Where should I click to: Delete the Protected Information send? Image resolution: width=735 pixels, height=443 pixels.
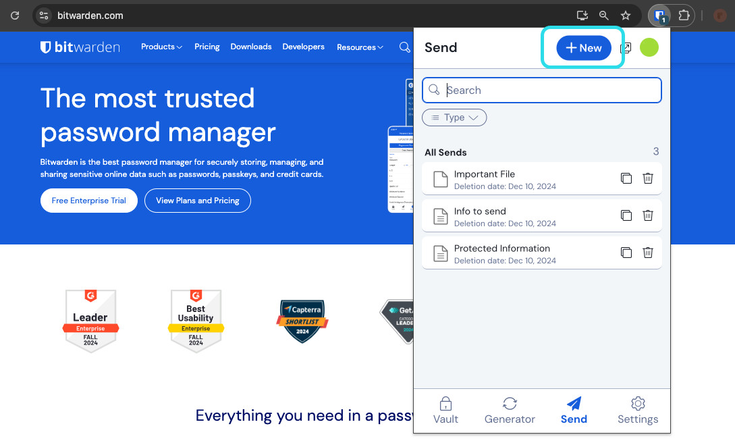[x=647, y=253]
